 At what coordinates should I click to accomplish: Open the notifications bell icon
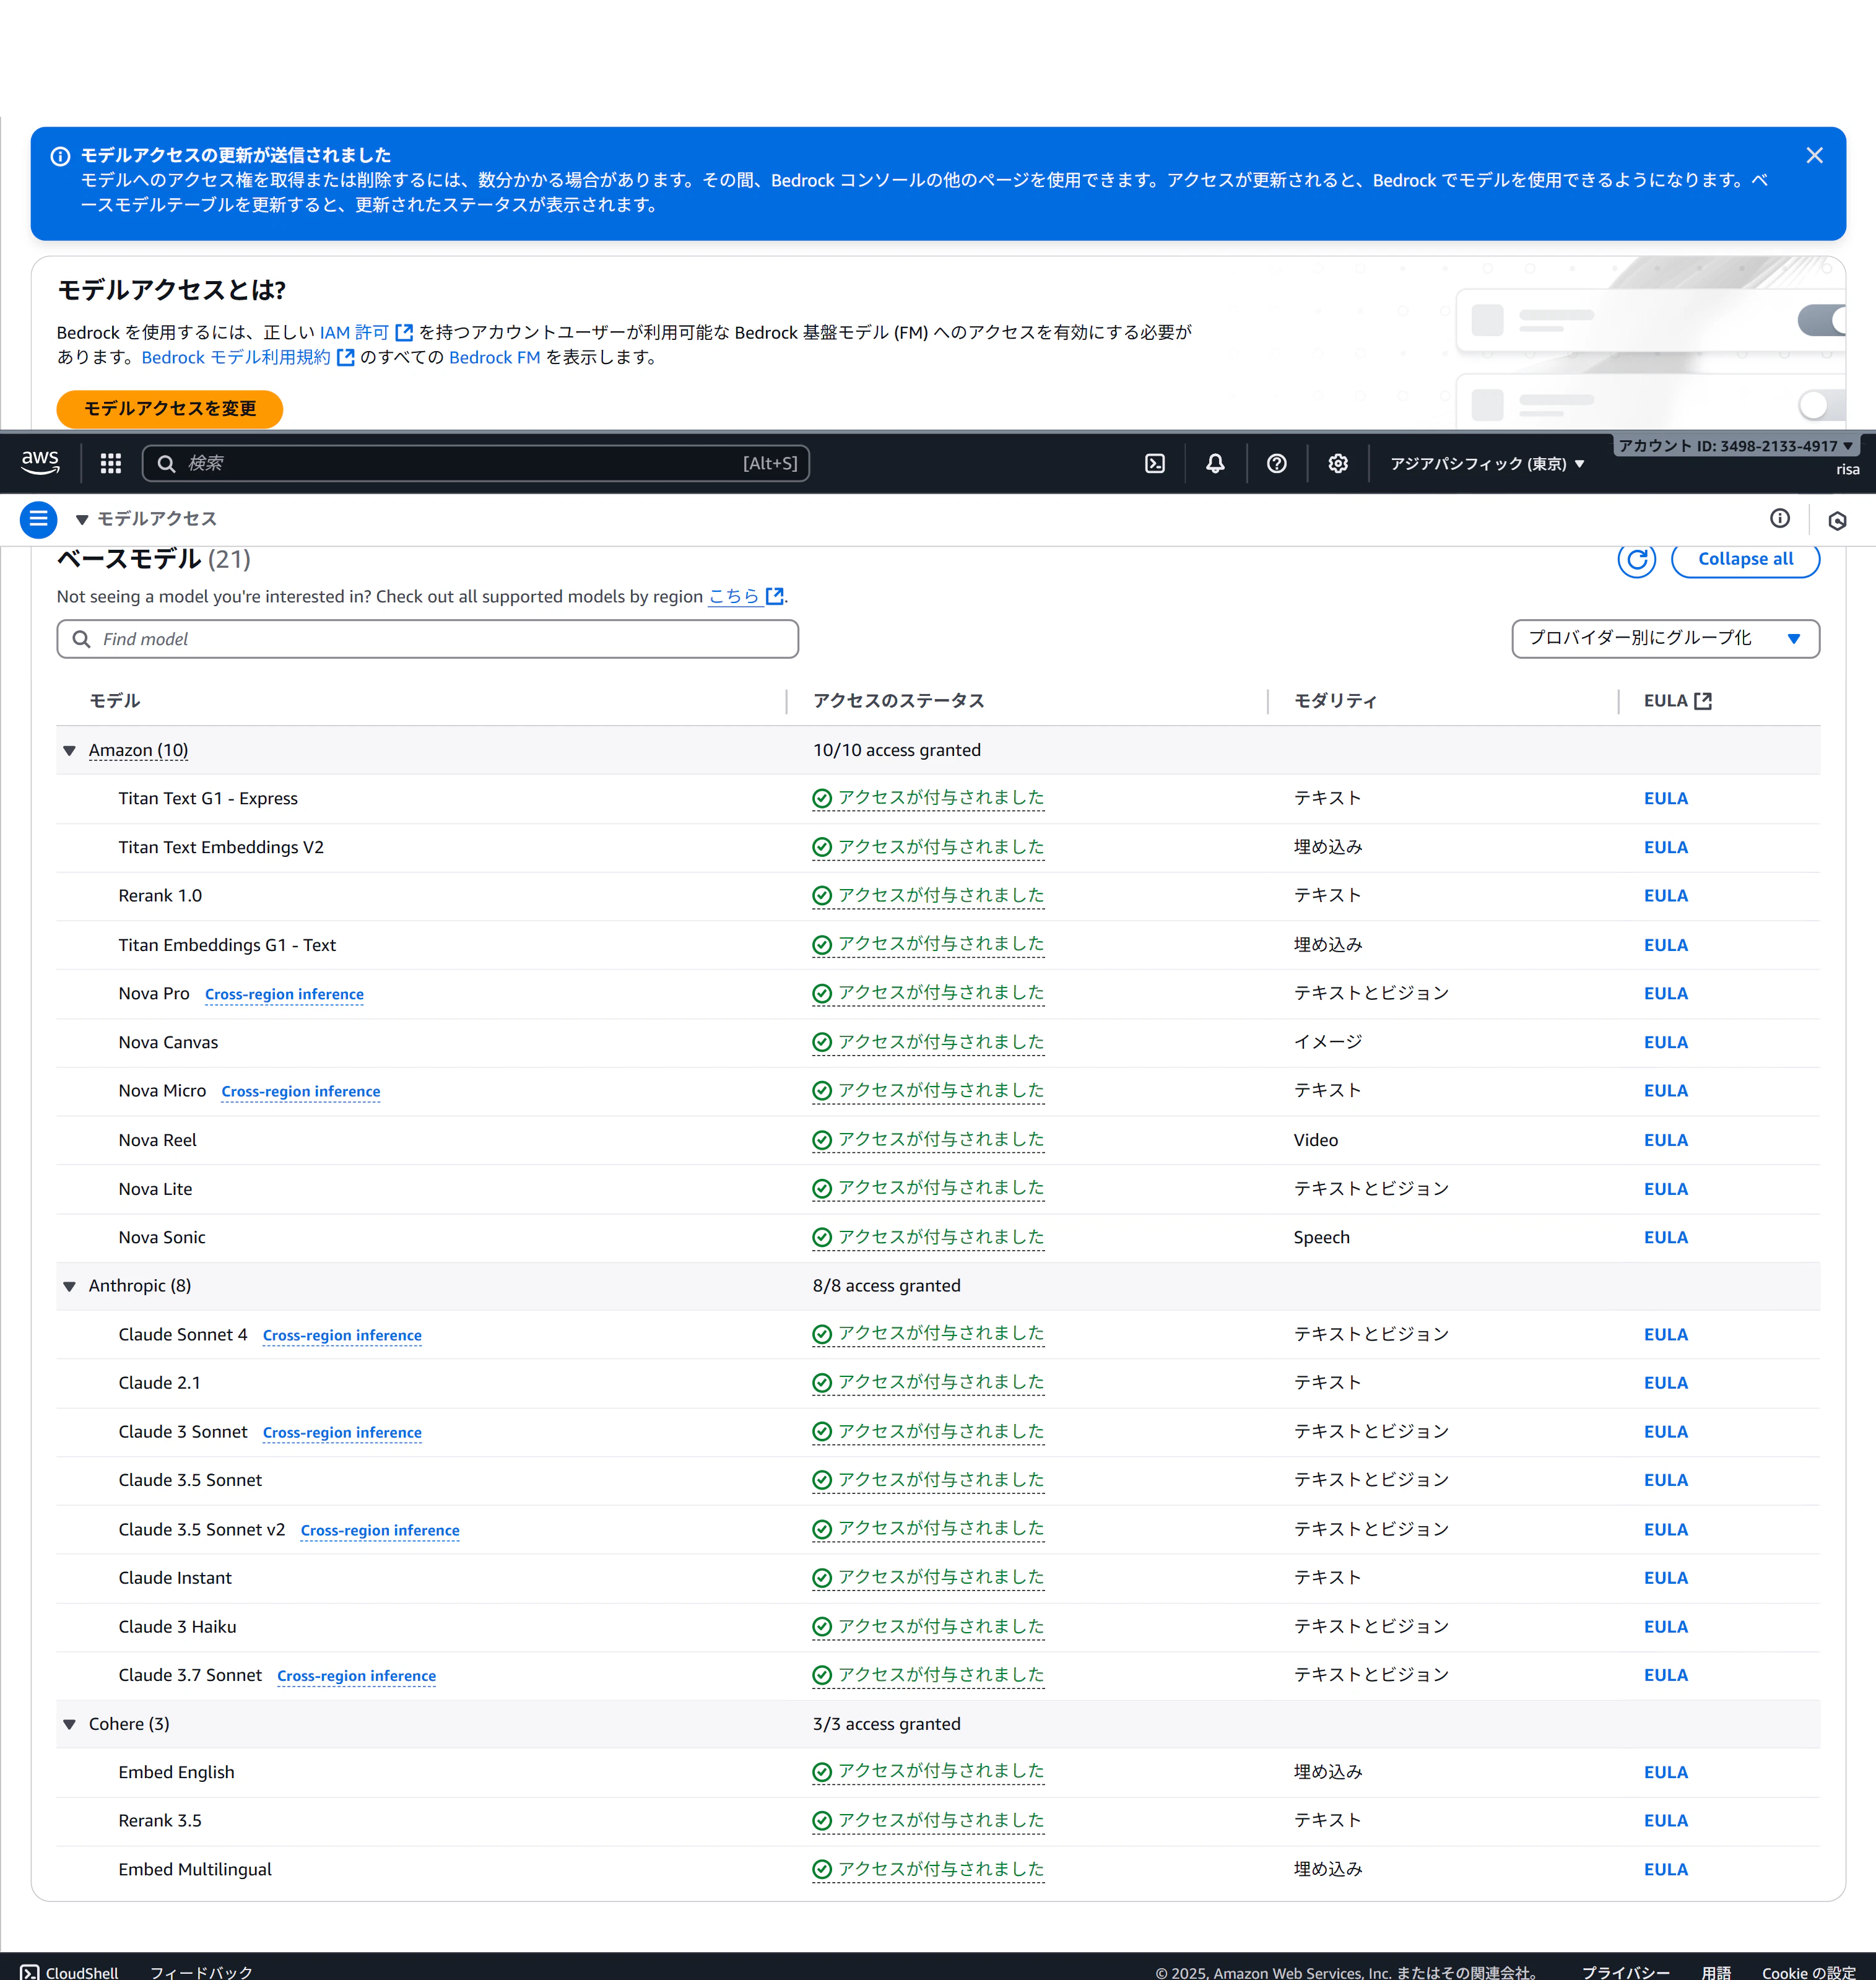[1215, 463]
